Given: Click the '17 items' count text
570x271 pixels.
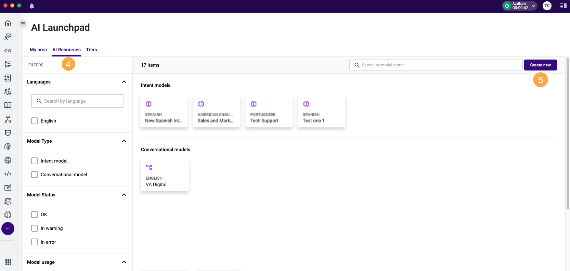Looking at the screenshot, I should [150, 65].
